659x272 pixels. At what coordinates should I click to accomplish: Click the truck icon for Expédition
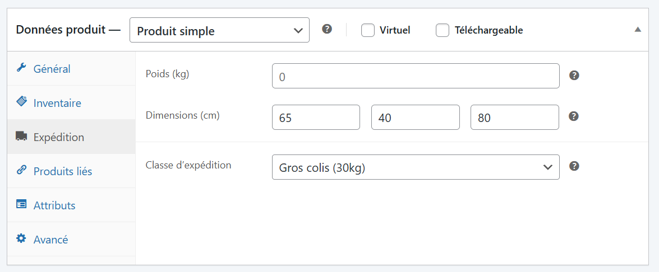[21, 136]
